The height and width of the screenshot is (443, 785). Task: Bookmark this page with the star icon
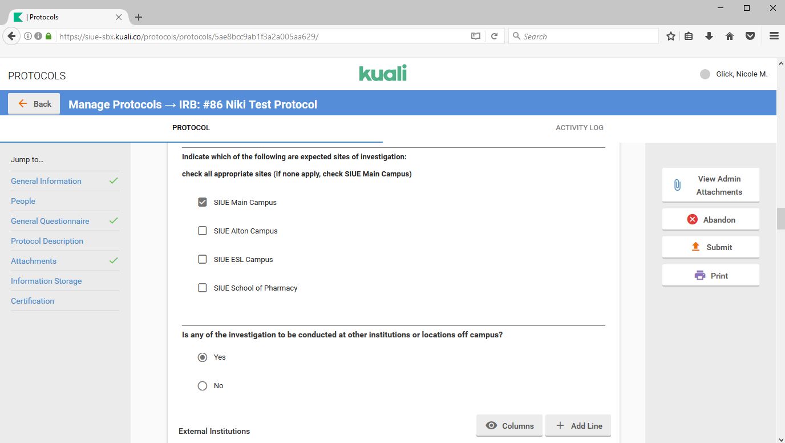click(671, 36)
